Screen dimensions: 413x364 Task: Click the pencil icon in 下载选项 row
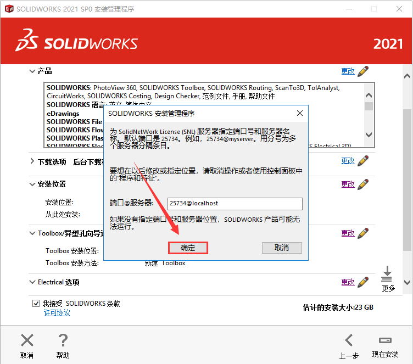pyautogui.click(x=363, y=161)
